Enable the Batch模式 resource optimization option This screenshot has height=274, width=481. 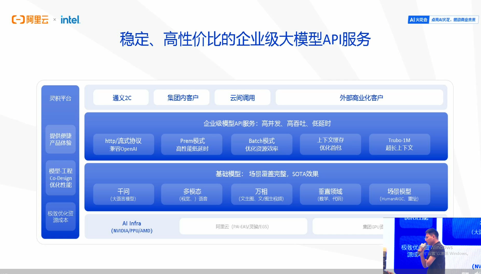[x=261, y=144]
